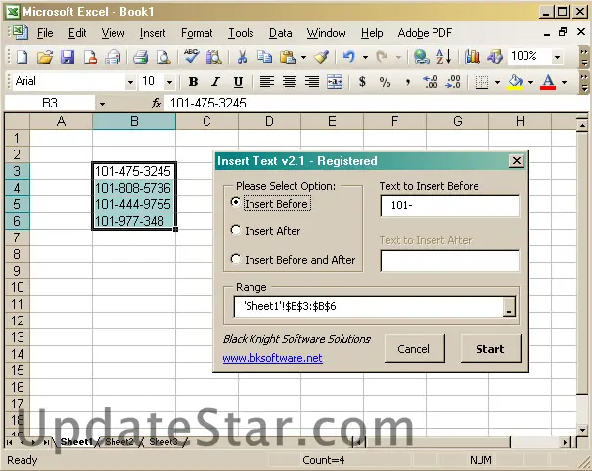Click the Start button
Image resolution: width=592 pixels, height=471 pixels.
click(490, 349)
